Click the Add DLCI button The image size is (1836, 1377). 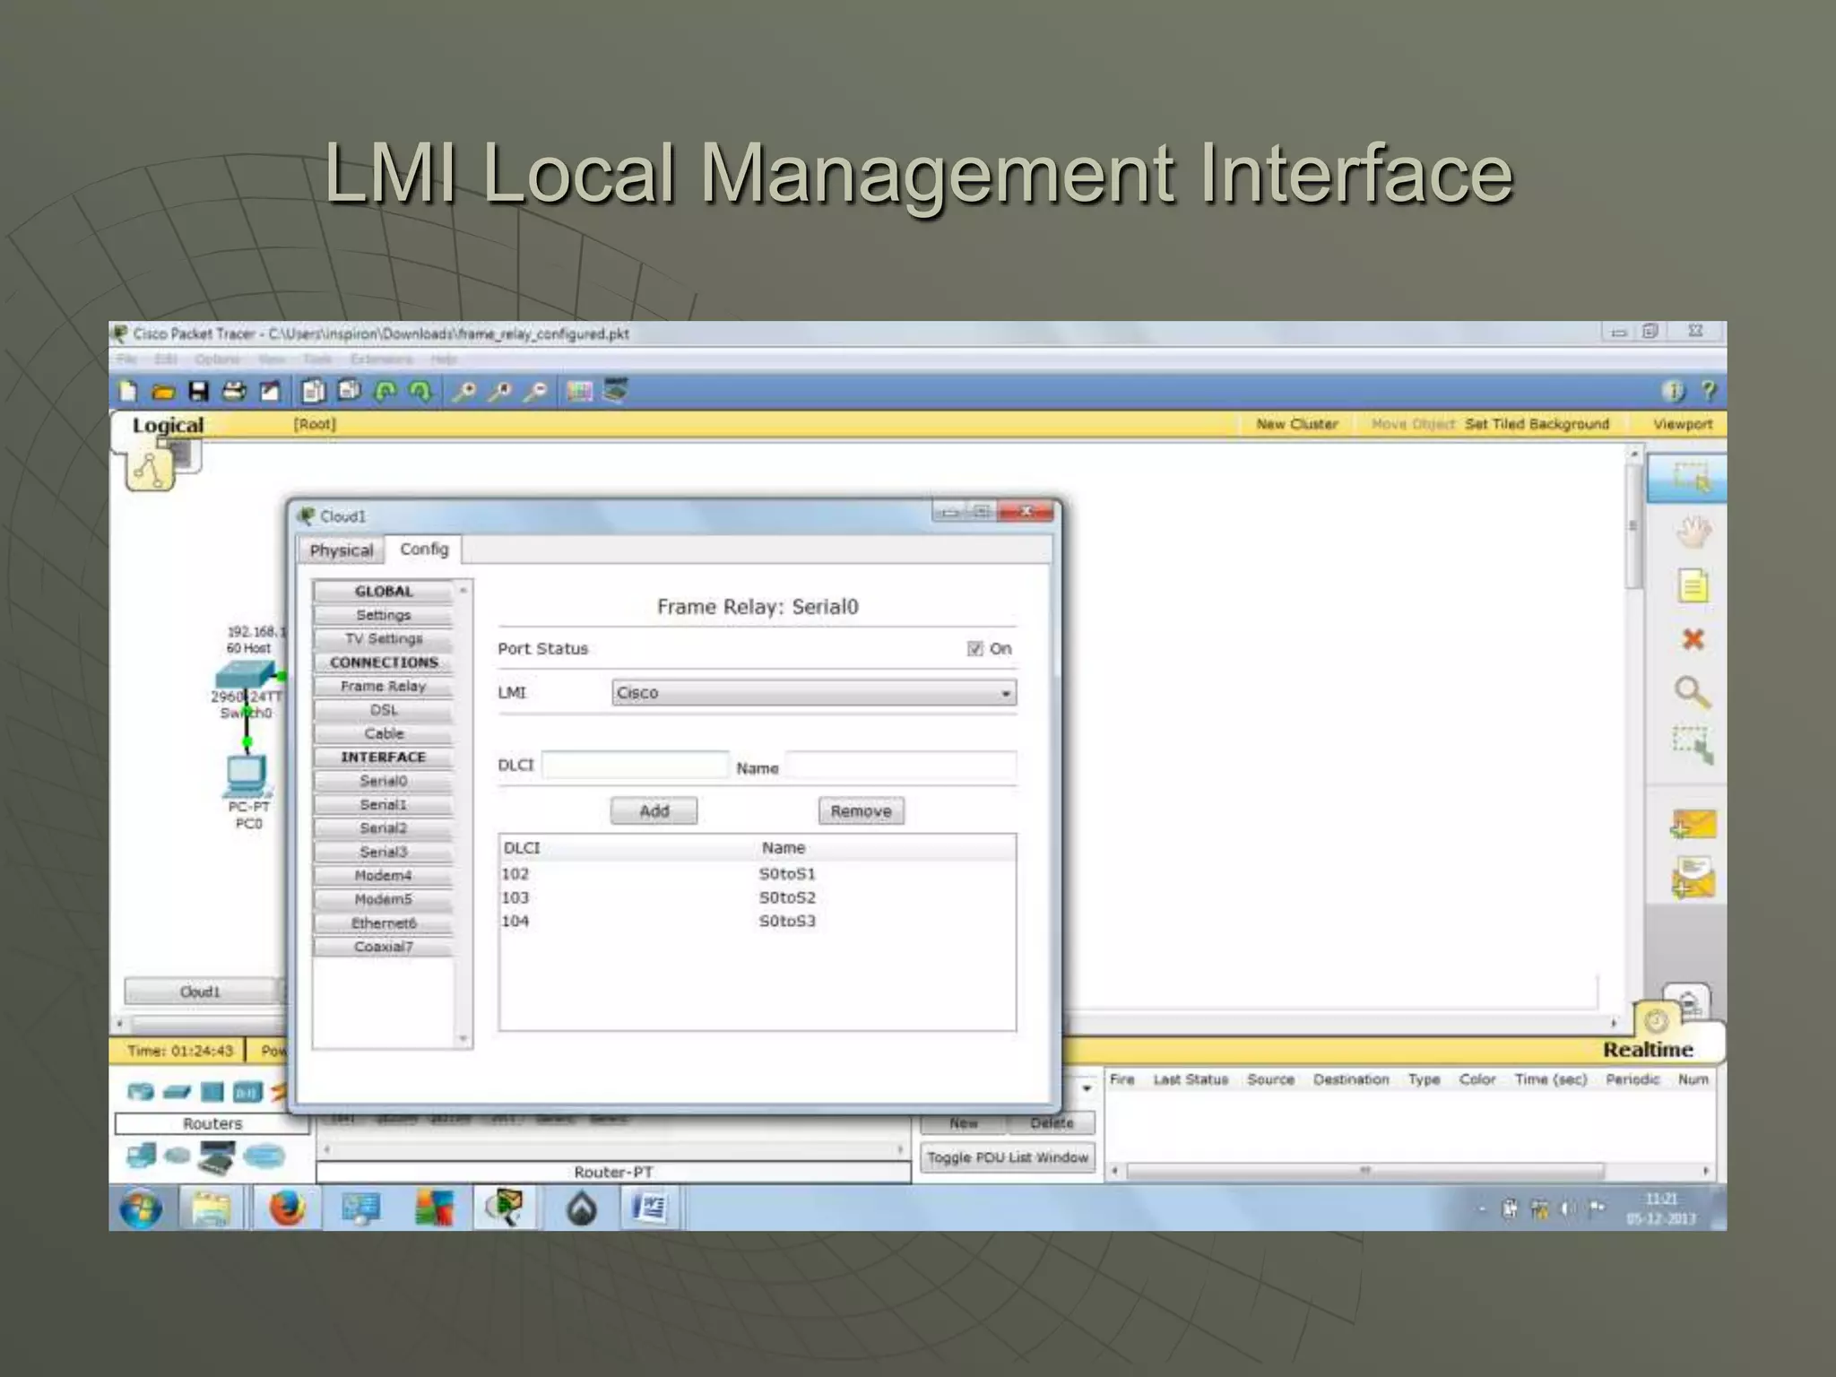coord(654,810)
